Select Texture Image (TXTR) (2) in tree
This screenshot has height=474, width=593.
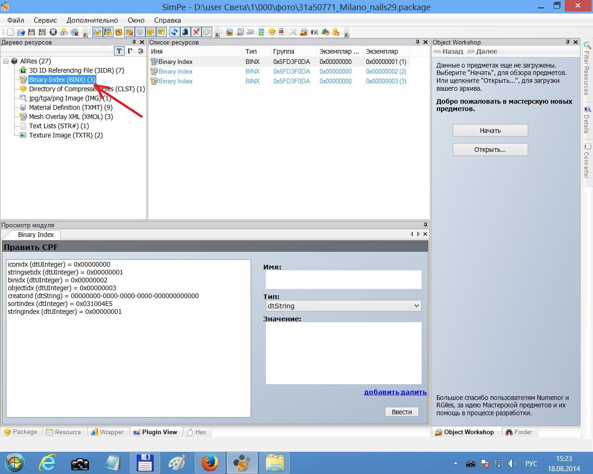coord(66,135)
